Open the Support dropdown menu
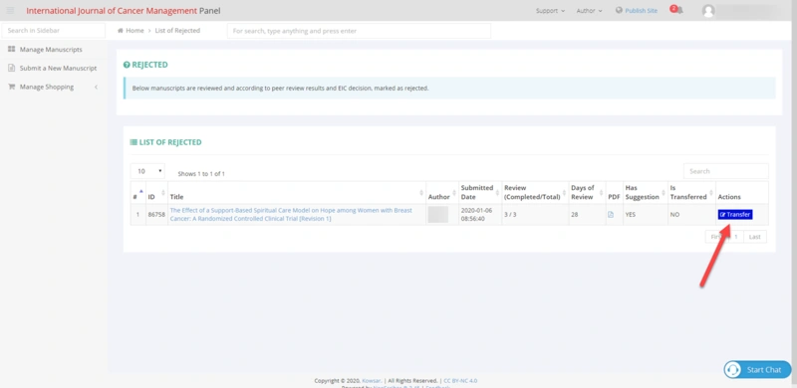The image size is (797, 388). click(550, 11)
